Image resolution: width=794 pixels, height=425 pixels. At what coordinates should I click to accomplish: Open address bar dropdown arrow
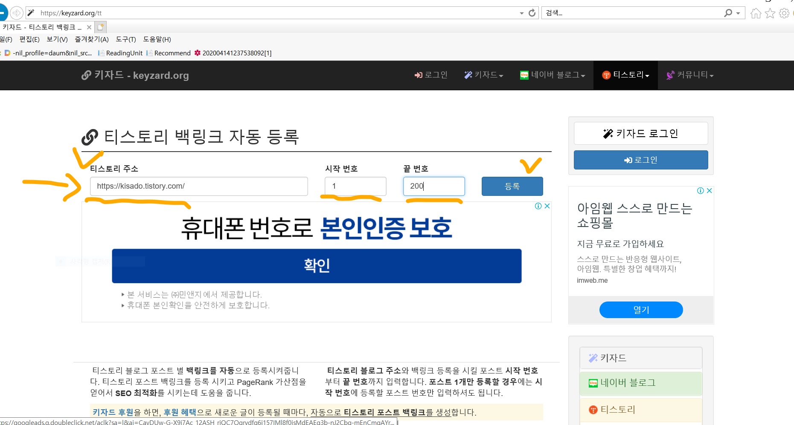(521, 13)
